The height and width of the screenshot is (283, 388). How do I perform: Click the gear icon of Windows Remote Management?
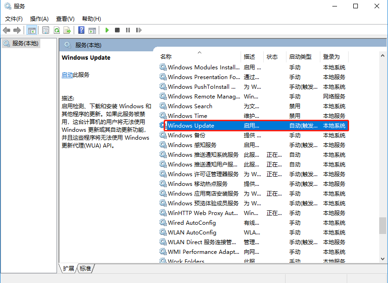[x=163, y=96]
